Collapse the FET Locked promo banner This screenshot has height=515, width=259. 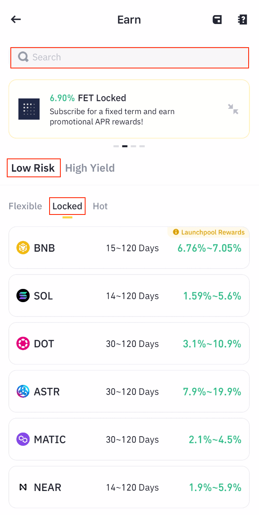[233, 109]
